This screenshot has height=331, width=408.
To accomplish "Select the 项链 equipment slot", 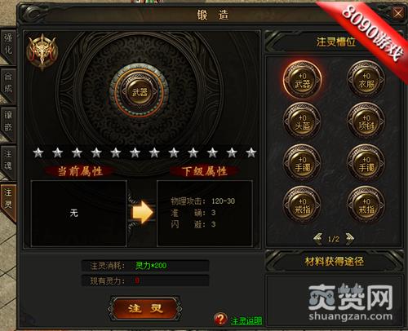I will click(x=366, y=121).
